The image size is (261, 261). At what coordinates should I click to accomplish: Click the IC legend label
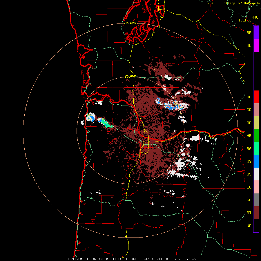[x=249, y=187]
